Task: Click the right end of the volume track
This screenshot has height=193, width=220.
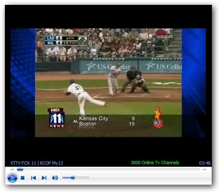Action: click(x=88, y=178)
